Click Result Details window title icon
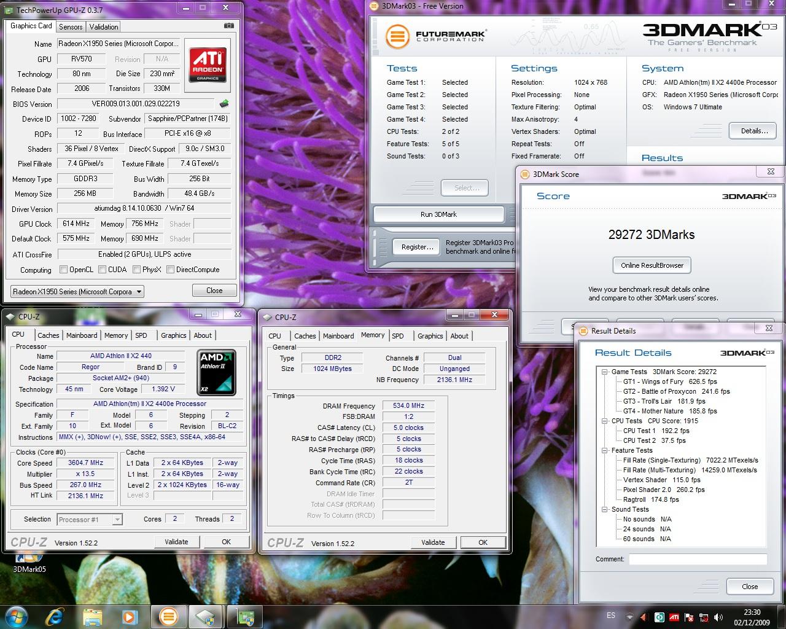786x629 pixels. click(x=583, y=330)
